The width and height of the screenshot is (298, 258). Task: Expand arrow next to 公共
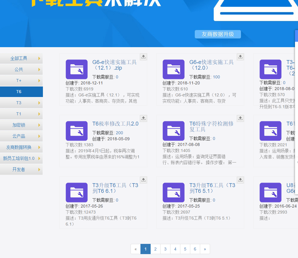(x=39, y=69)
